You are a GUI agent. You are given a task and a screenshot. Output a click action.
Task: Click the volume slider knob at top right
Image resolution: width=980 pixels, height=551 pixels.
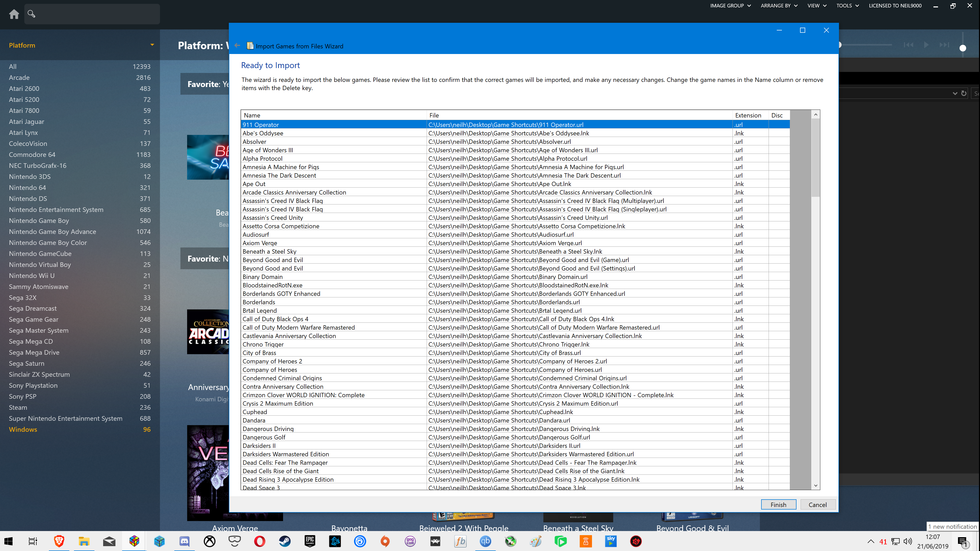963,48
